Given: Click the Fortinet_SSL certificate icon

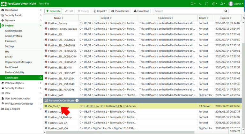Looking at the screenshot, I should [x=46, y=34].
